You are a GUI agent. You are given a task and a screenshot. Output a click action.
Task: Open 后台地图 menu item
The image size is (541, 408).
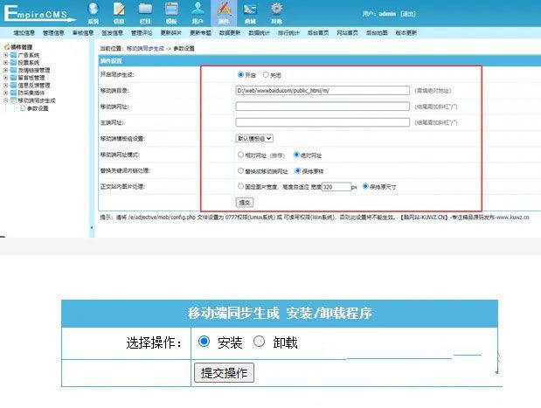click(x=377, y=33)
